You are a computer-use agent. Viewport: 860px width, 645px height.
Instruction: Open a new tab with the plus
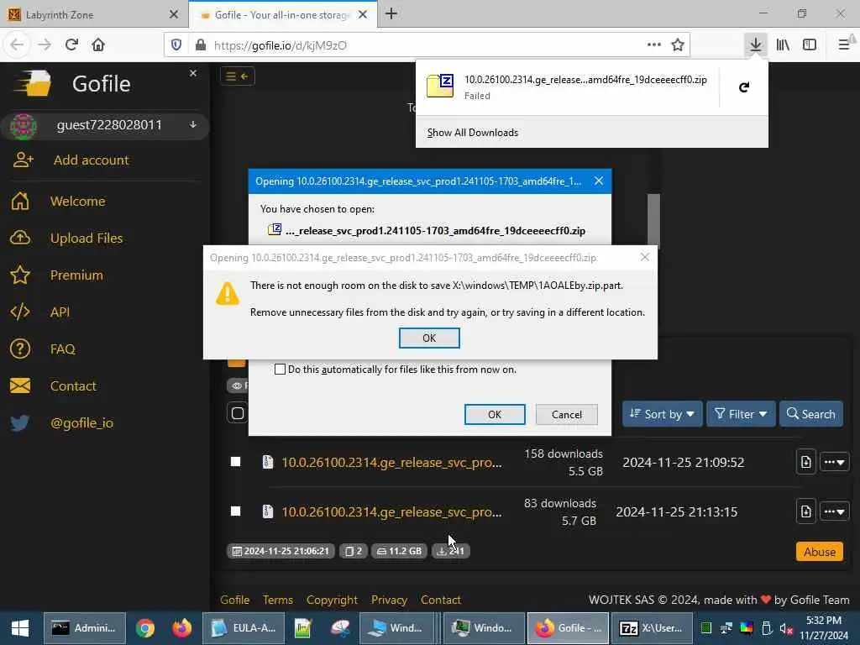point(391,13)
